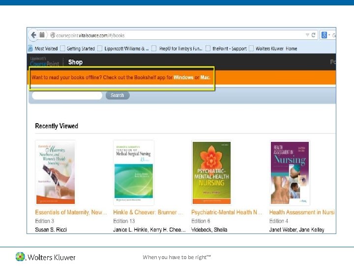
Task: Click the Windows Bookshelf app link
Action: [x=183, y=77]
